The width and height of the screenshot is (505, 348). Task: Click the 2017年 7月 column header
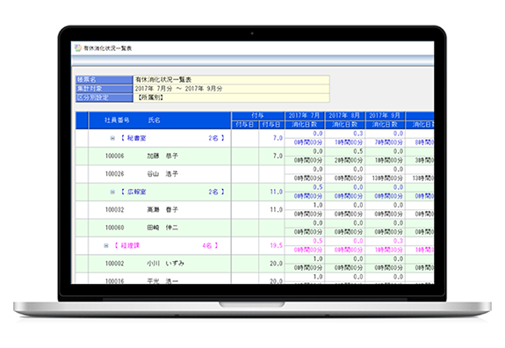click(305, 115)
